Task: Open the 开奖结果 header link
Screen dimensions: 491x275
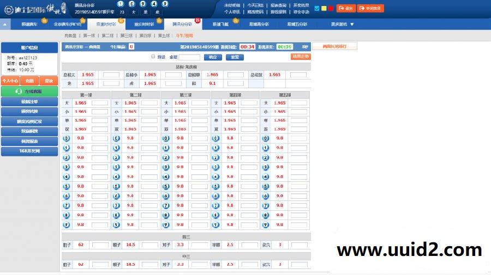Action: (301, 5)
